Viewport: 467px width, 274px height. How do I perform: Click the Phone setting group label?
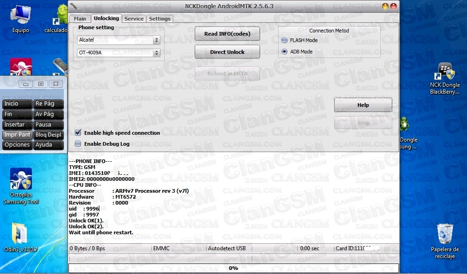point(96,27)
